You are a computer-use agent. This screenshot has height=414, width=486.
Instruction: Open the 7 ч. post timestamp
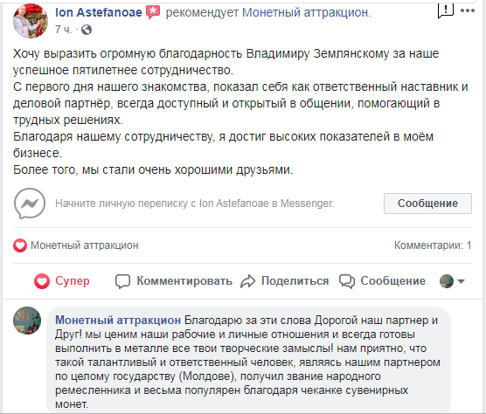63,30
